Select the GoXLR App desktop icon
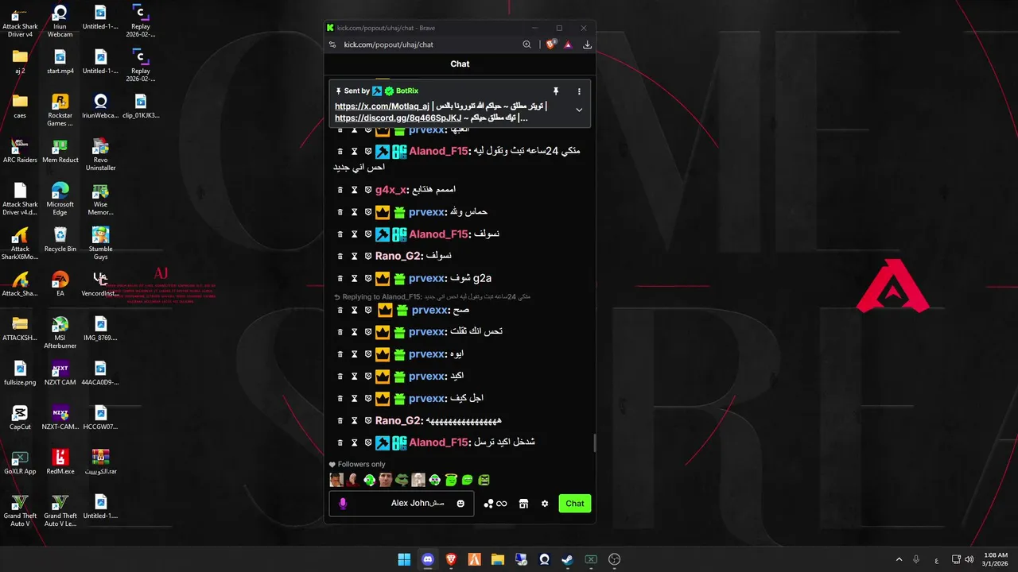Viewport: 1018px width, 572px height. pos(20,462)
